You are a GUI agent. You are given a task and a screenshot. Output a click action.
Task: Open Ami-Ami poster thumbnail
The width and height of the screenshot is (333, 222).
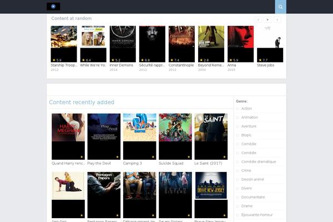[x=68, y=195]
